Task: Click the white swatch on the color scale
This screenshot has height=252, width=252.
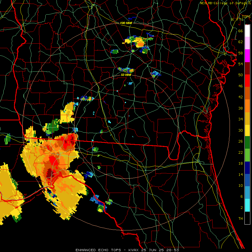Action: click(x=247, y=31)
